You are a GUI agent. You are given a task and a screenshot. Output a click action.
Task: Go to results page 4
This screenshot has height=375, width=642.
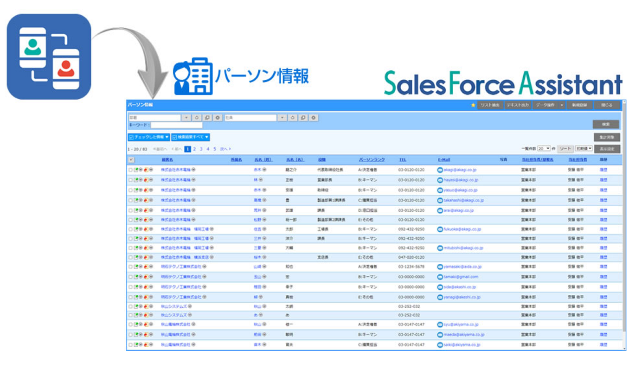tap(208, 149)
